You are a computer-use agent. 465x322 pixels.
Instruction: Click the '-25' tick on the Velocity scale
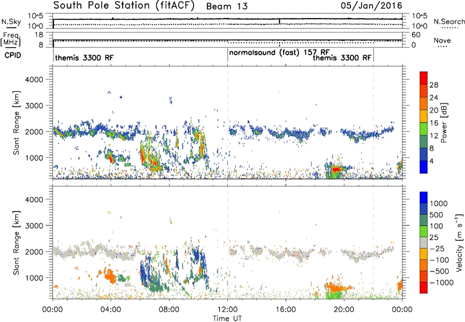pos(437,249)
